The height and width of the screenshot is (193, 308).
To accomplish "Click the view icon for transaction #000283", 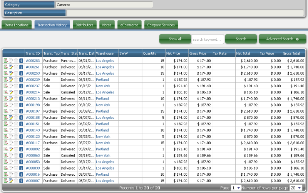I will [6, 61].
